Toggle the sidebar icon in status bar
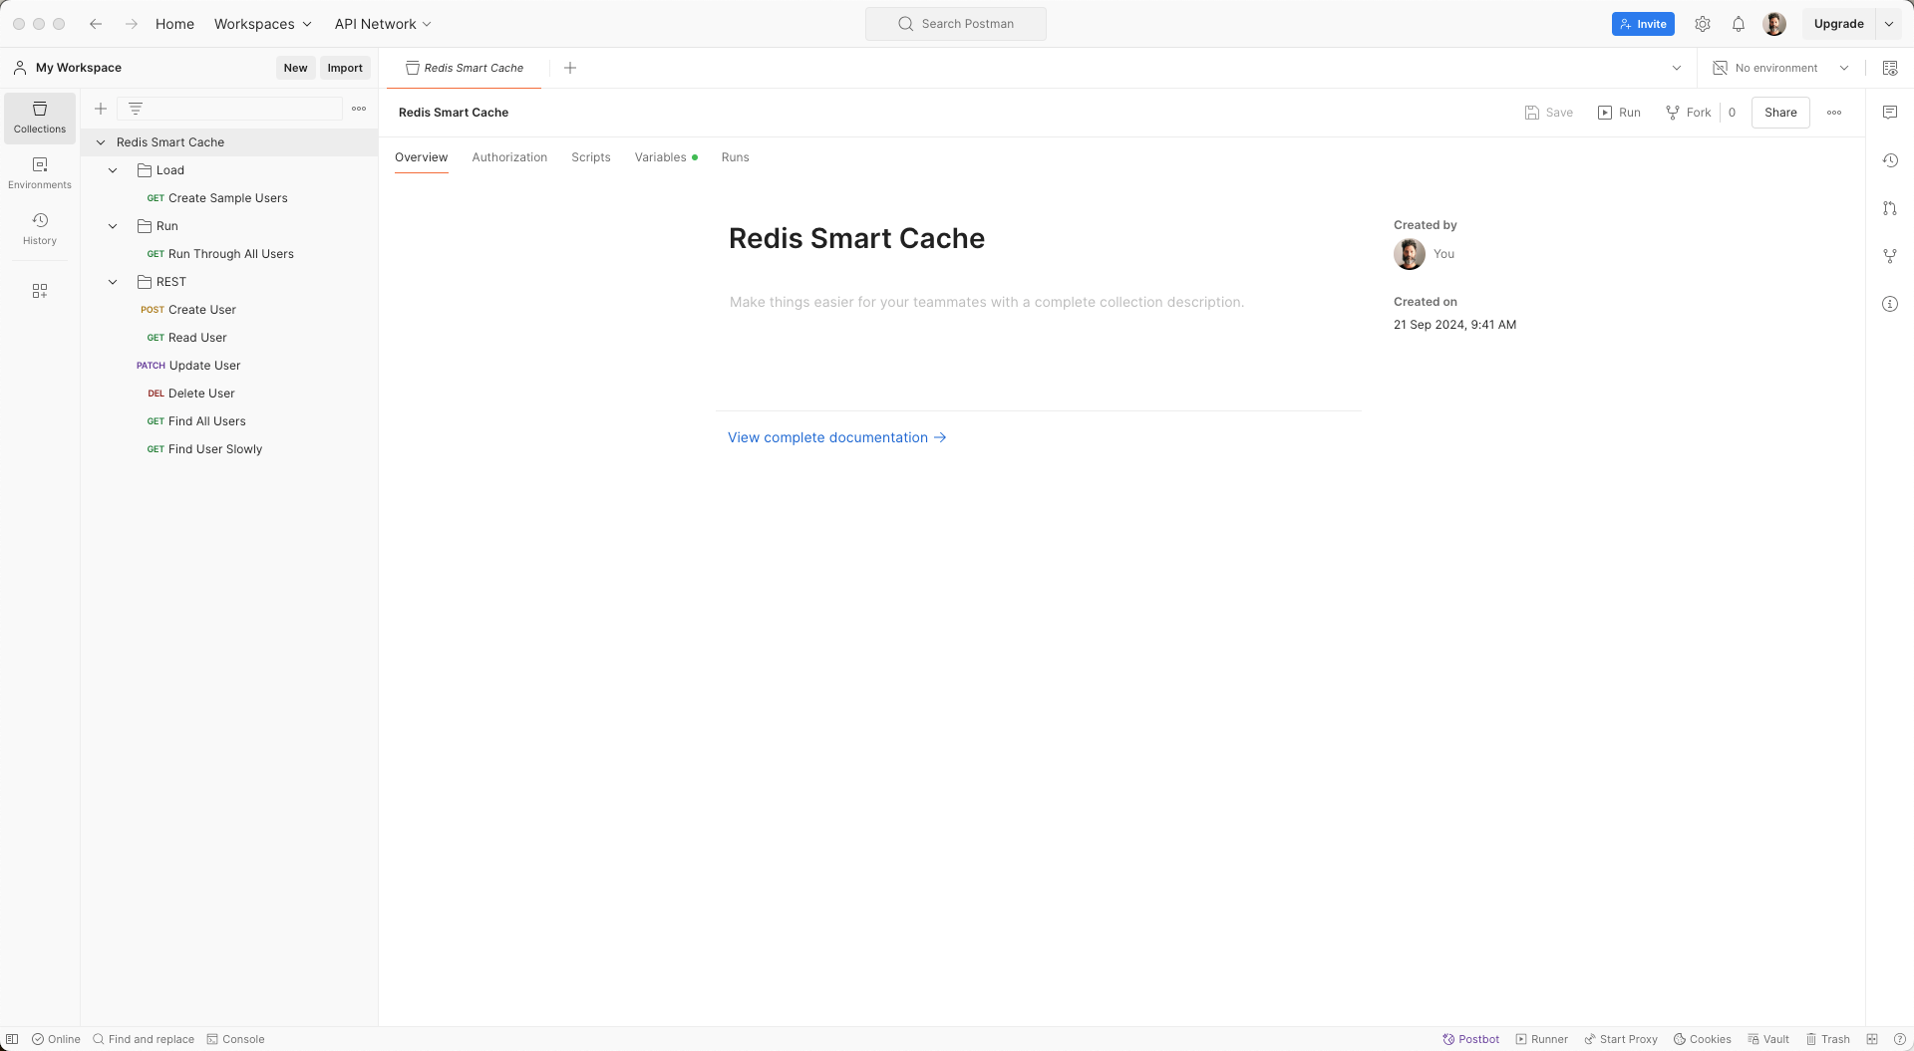 click(x=12, y=1039)
